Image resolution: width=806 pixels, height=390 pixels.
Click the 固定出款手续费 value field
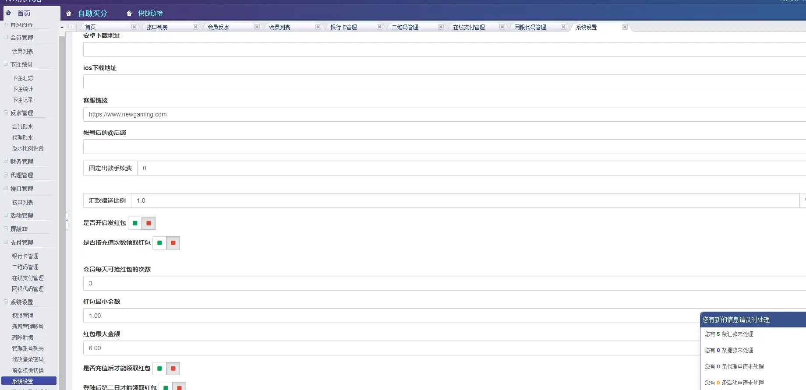click(471, 168)
